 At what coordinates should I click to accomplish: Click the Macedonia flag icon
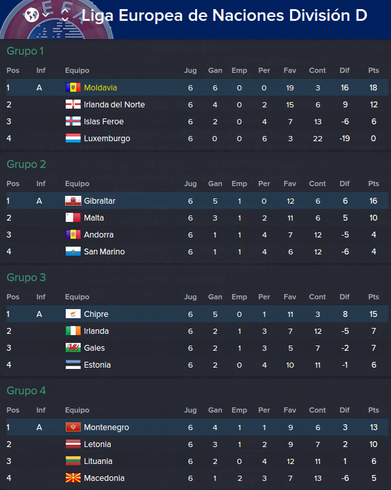(73, 478)
